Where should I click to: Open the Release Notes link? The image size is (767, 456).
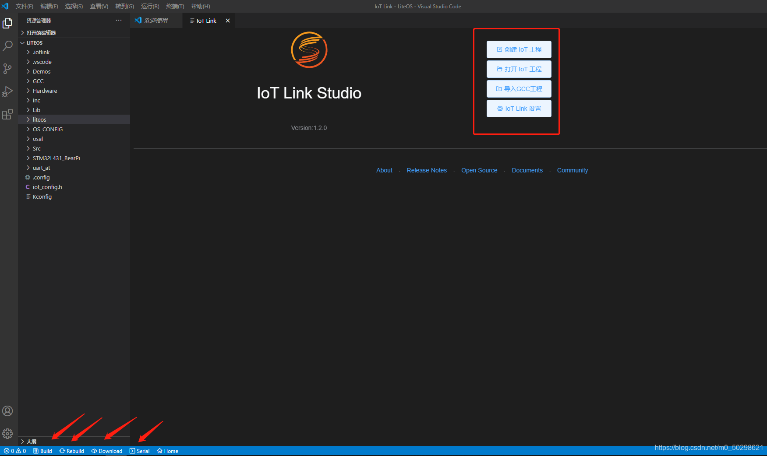[427, 170]
